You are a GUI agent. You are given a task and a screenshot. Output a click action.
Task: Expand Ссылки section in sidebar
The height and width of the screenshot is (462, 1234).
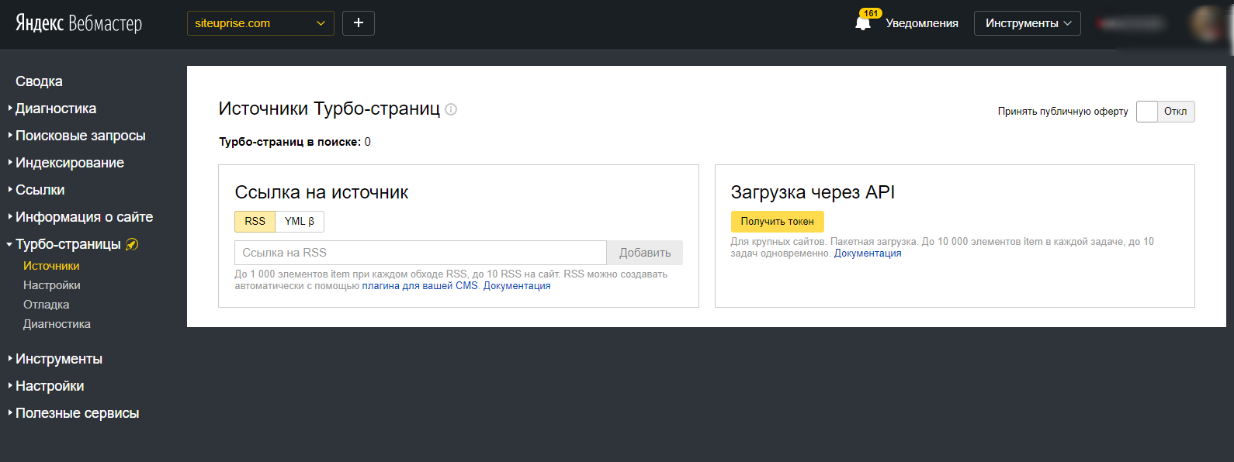pyautogui.click(x=40, y=190)
